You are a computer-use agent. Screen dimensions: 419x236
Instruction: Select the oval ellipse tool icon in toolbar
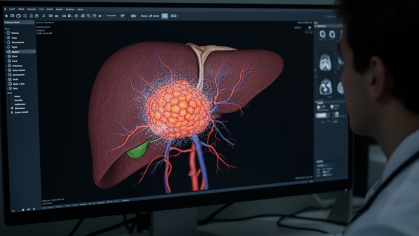18,16
